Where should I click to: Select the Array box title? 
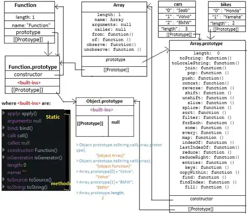[x=119, y=5]
